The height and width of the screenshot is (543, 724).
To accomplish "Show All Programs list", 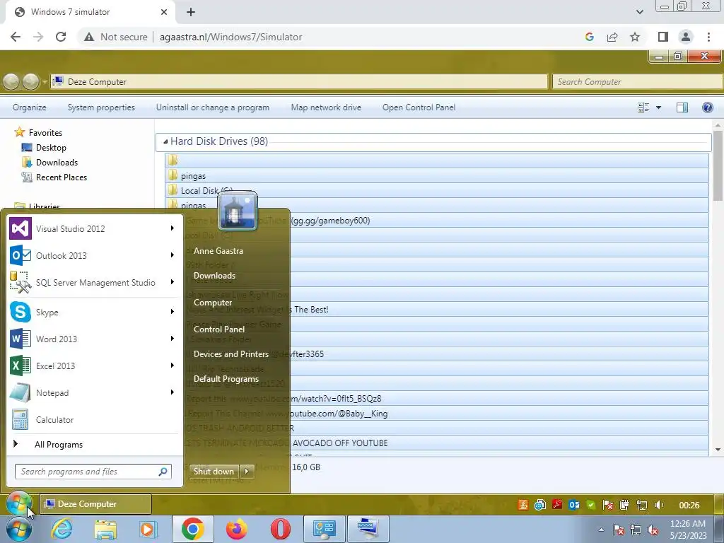I will (58, 445).
